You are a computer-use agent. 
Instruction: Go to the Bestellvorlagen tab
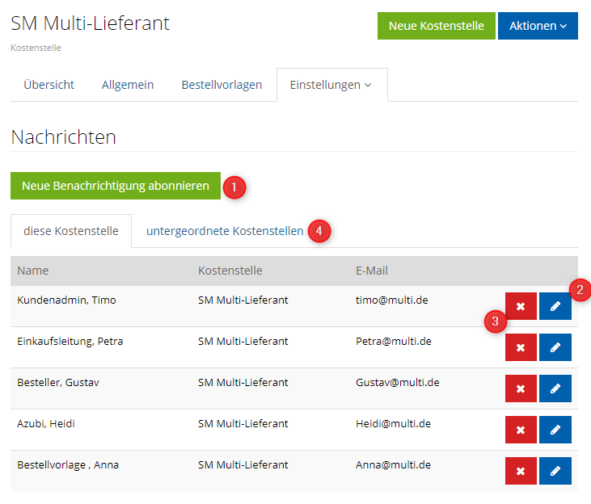[x=222, y=85]
